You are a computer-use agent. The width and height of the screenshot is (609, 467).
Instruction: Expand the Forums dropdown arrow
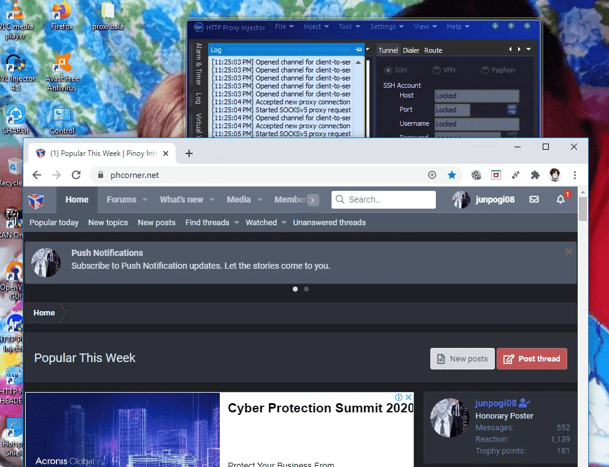(145, 199)
